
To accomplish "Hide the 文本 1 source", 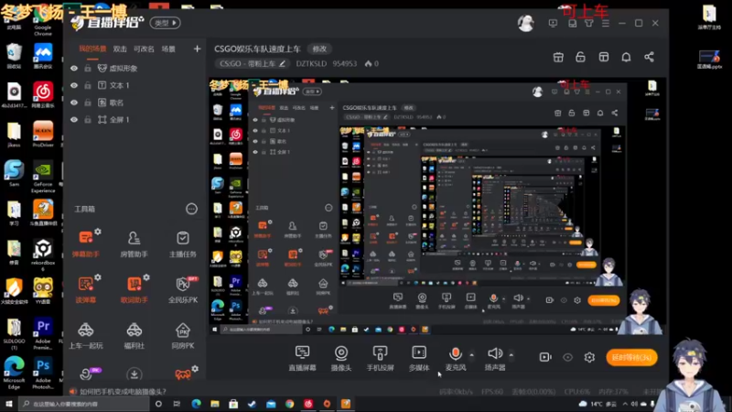I will [74, 85].
